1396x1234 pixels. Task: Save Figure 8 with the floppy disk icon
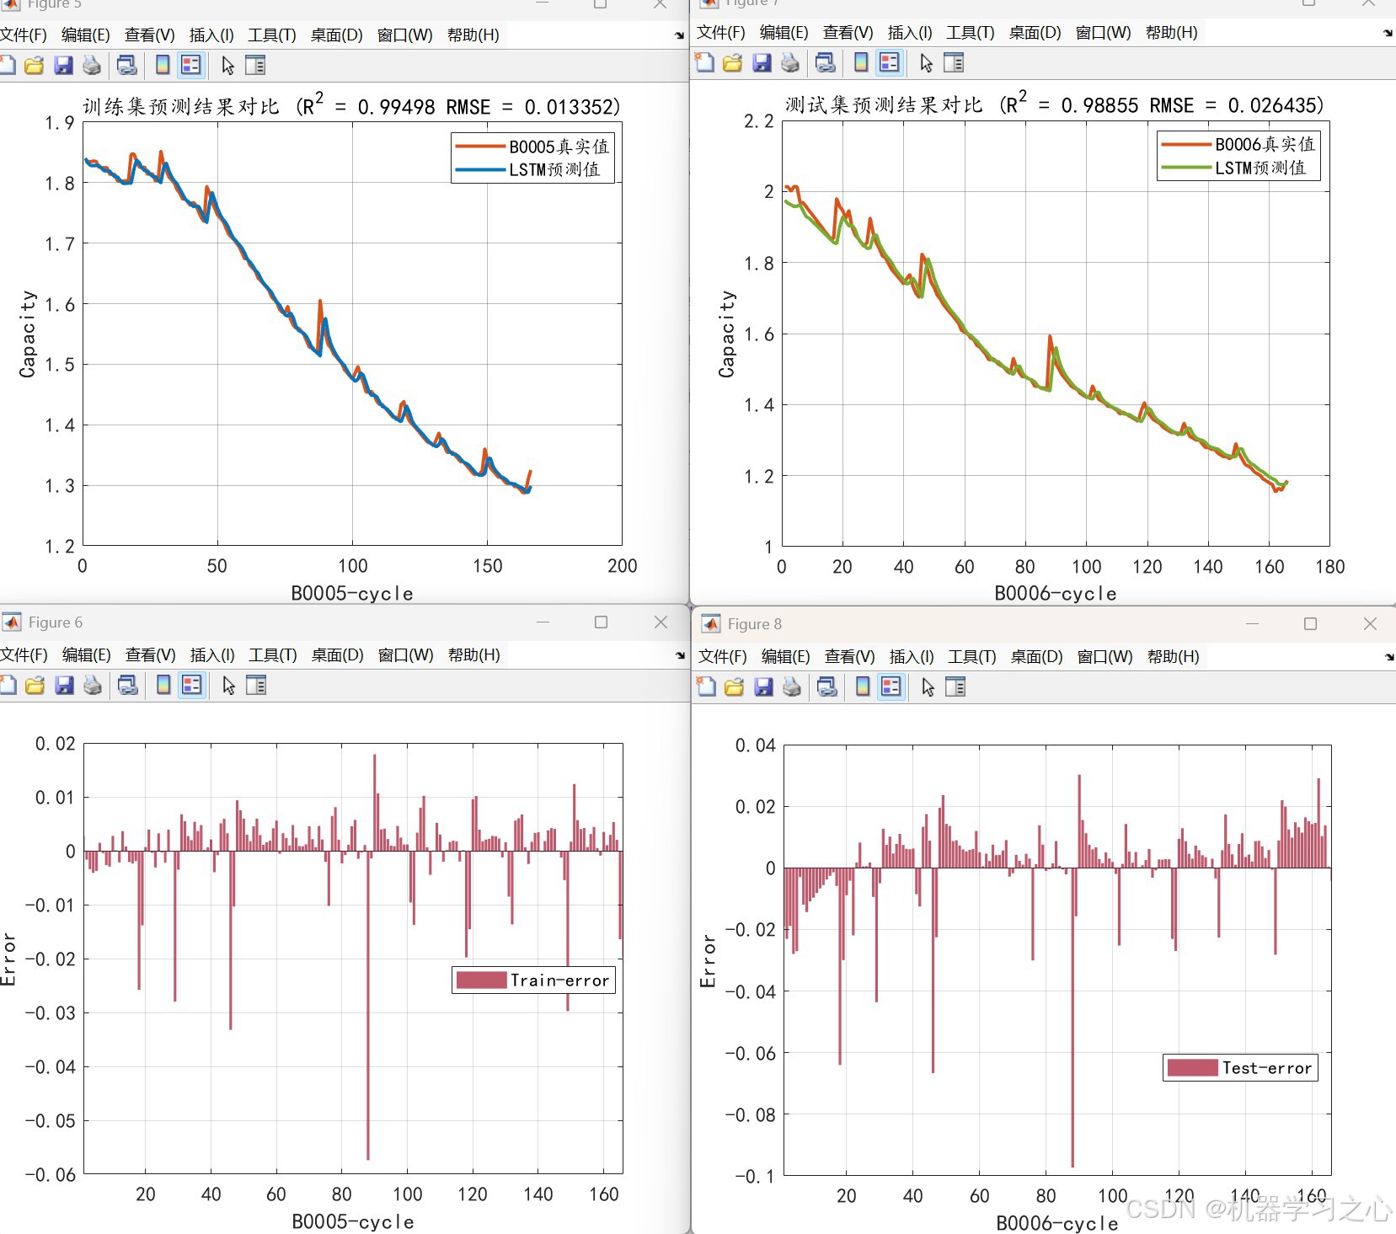point(763,687)
